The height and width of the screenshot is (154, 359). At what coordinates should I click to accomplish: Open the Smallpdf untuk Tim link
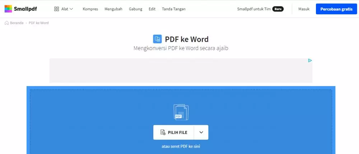pyautogui.click(x=254, y=9)
